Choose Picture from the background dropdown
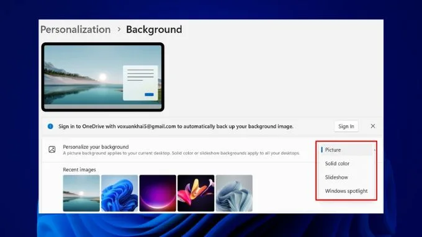This screenshot has height=237, width=422. (x=346, y=150)
